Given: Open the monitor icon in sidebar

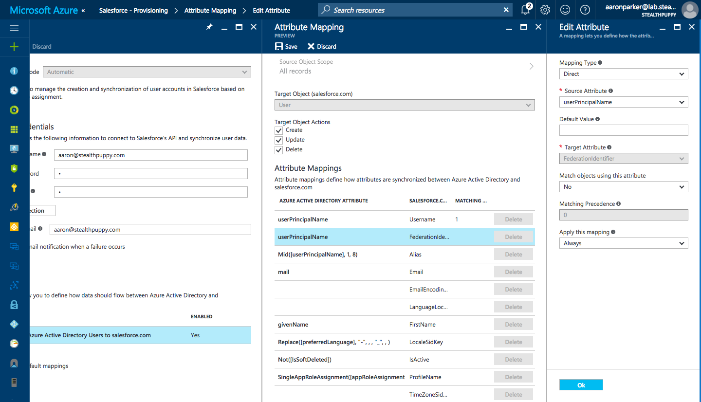Looking at the screenshot, I should 14,149.
